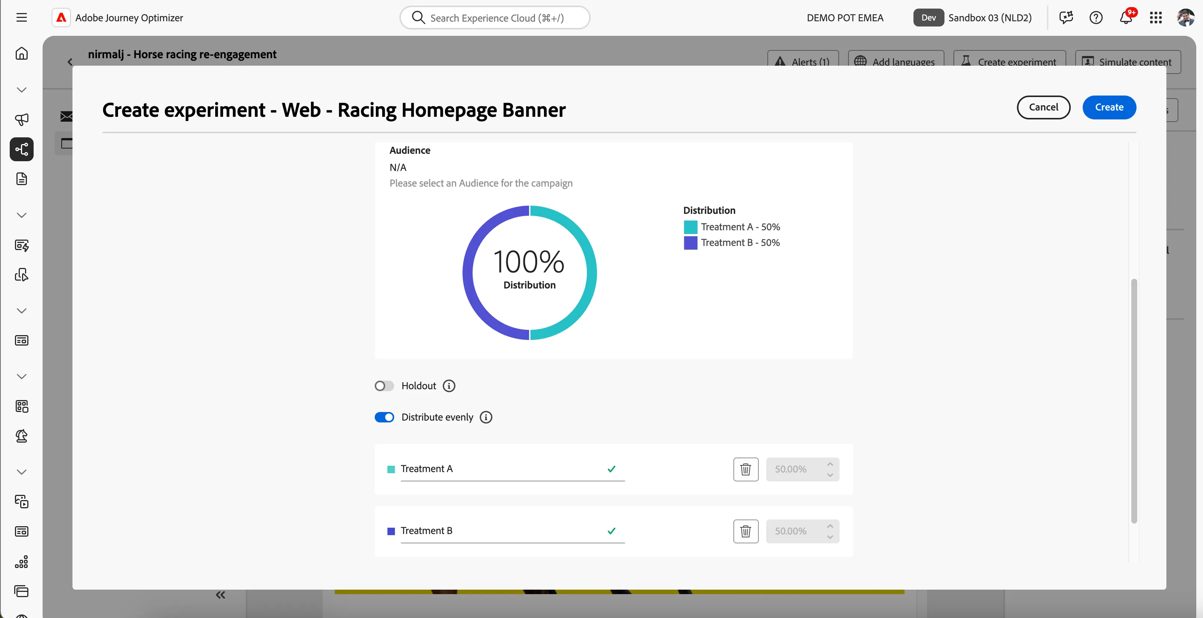Click the Adobe logo icon
This screenshot has height=618, width=1203.
coord(61,18)
